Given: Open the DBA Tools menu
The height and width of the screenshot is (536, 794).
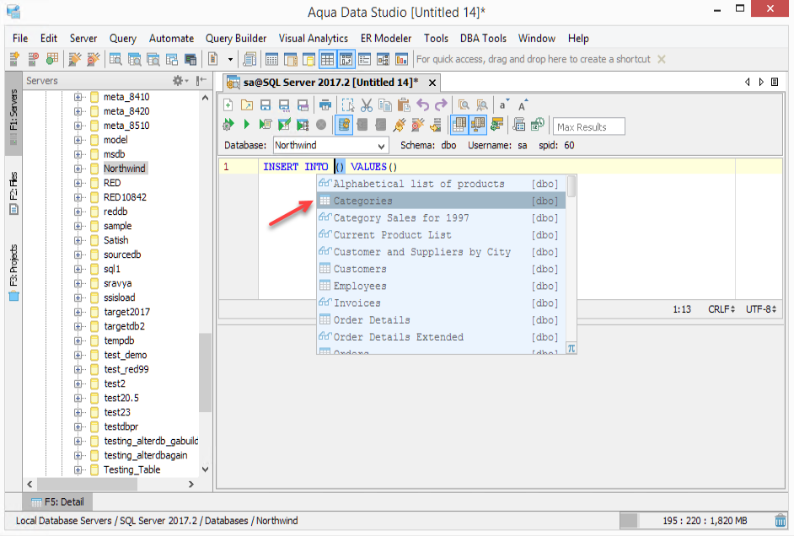Looking at the screenshot, I should click(x=483, y=39).
